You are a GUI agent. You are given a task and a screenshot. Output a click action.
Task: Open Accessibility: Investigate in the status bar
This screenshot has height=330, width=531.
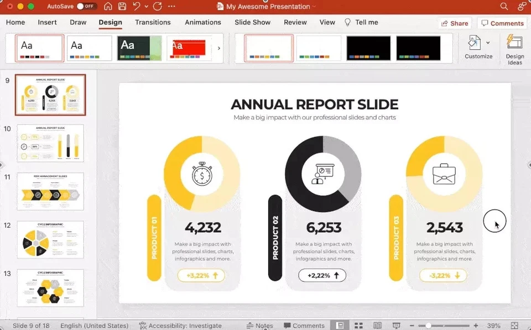(x=183, y=325)
